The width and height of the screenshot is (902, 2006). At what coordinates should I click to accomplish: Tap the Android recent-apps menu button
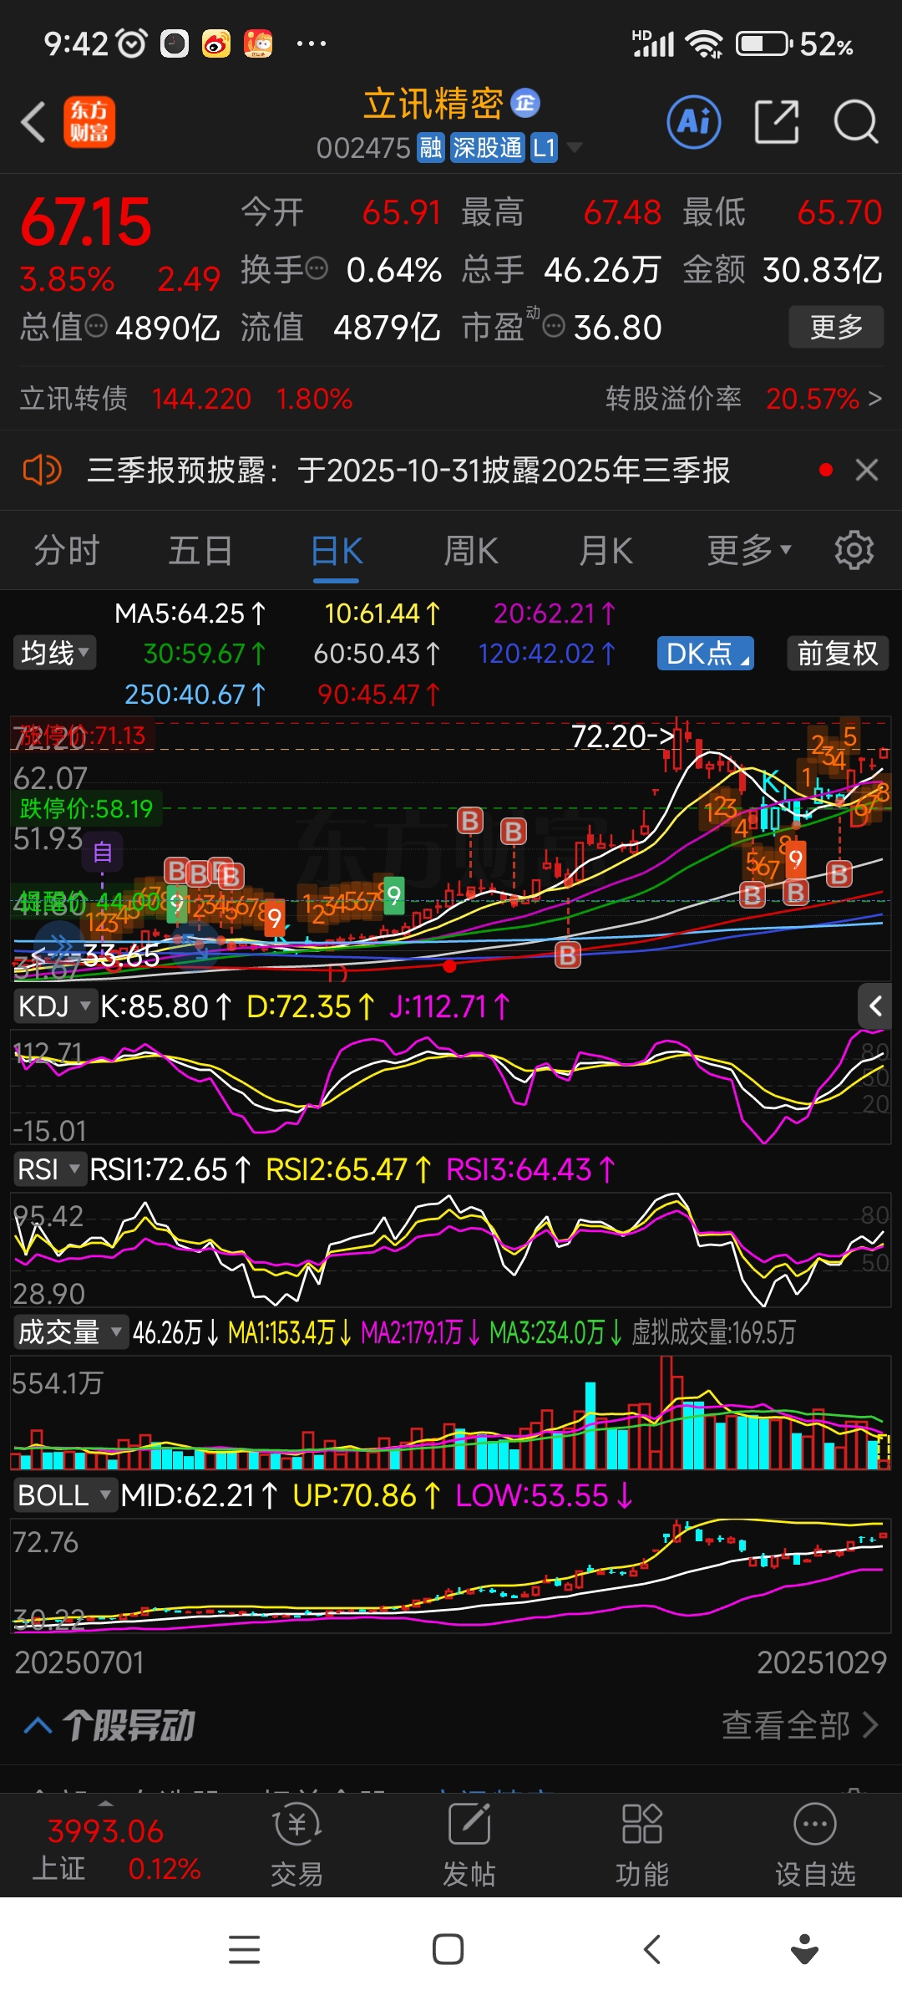pyautogui.click(x=244, y=1949)
